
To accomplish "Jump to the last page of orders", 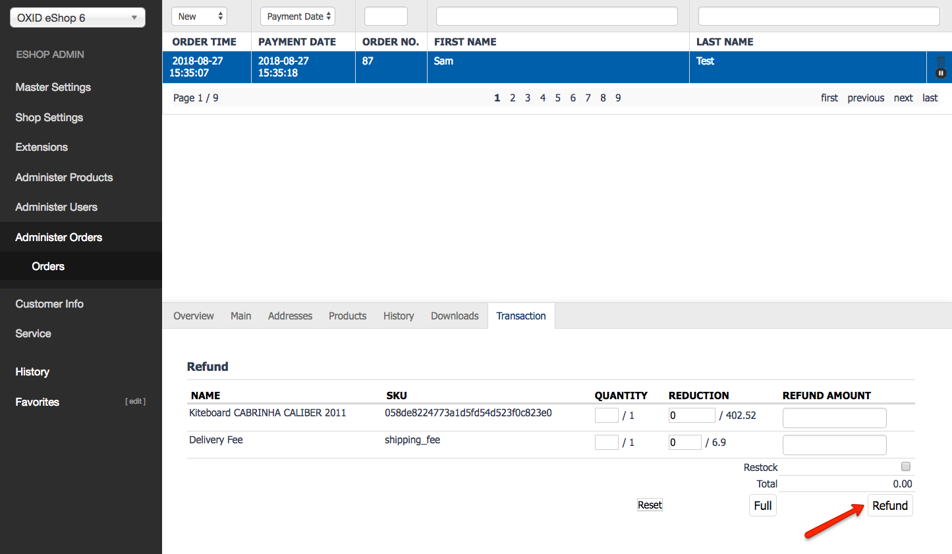I will (929, 97).
